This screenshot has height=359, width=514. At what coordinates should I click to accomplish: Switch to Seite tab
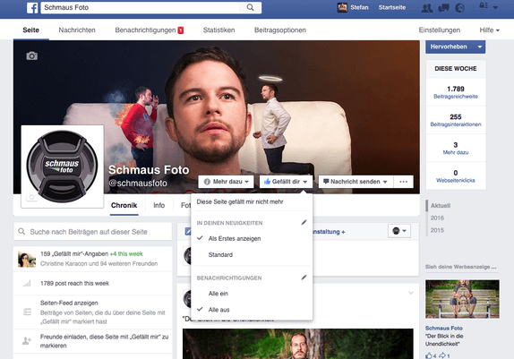(30, 30)
